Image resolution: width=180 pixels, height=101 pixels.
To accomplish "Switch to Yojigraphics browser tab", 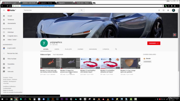I will pyautogui.click(x=65, y=3).
